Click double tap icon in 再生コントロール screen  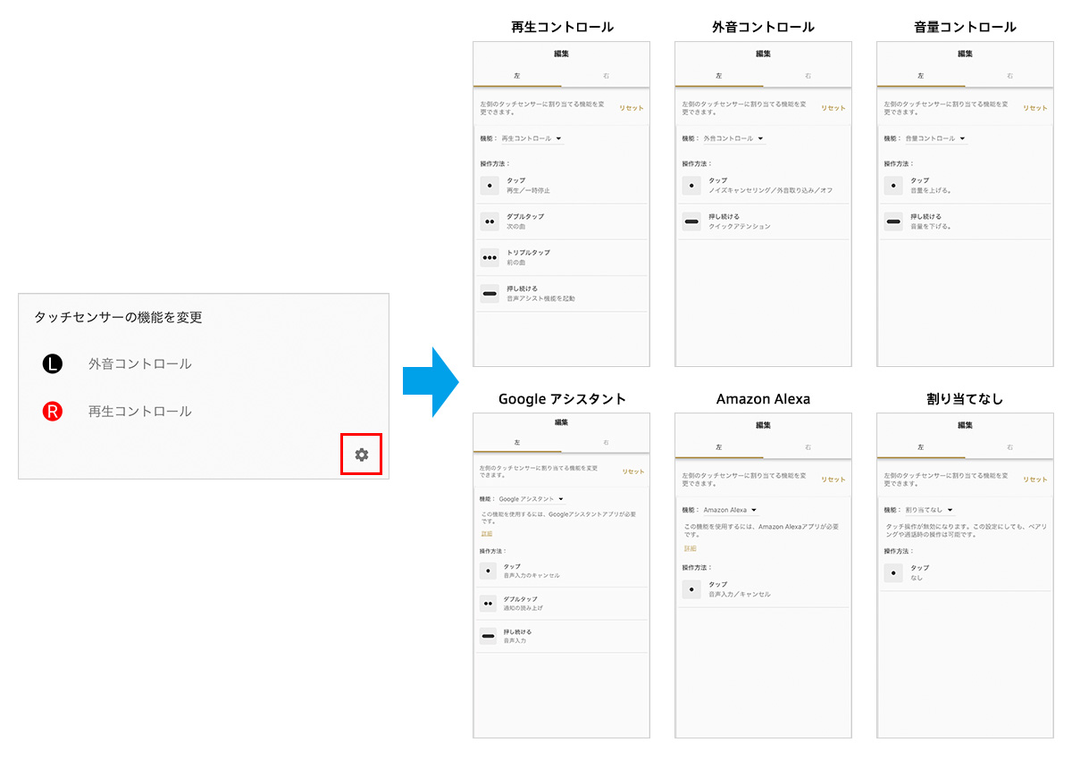coord(490,221)
